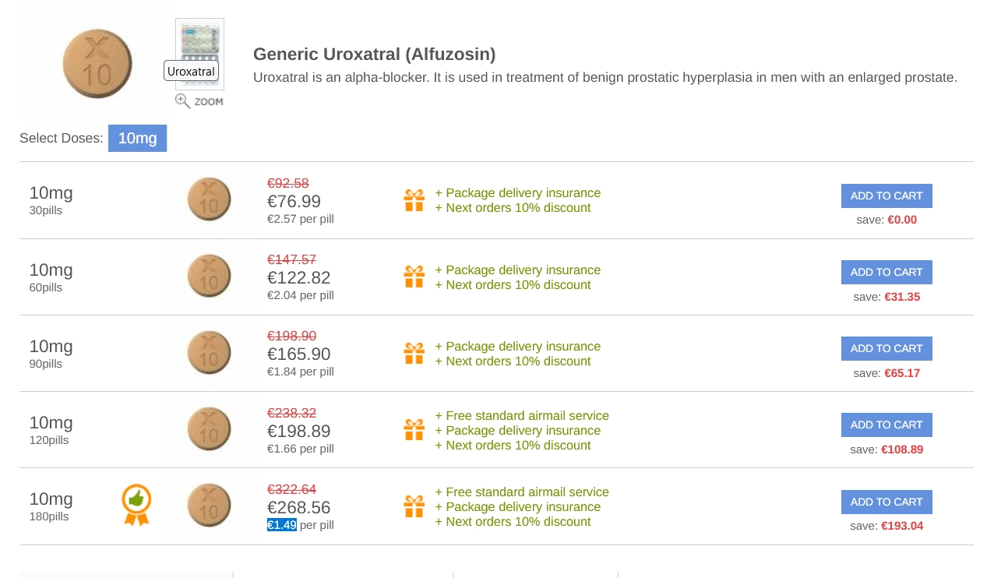This screenshot has width=1001, height=578.
Task: Add 120 pills package to cart
Action: click(886, 425)
